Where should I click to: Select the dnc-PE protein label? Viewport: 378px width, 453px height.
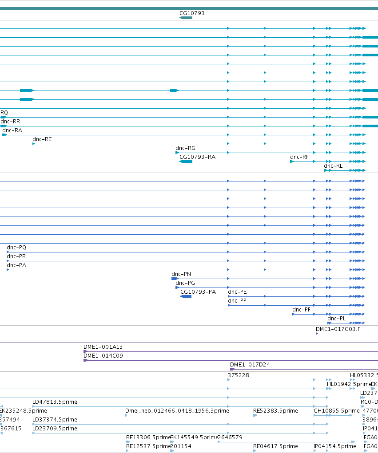[x=238, y=292]
